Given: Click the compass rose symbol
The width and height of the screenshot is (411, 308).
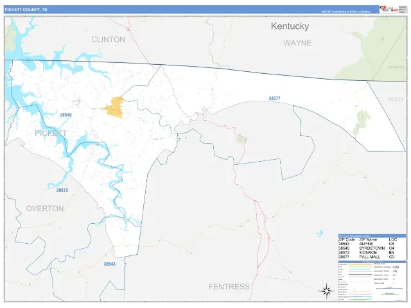Looking at the screenshot, I should [x=326, y=291].
